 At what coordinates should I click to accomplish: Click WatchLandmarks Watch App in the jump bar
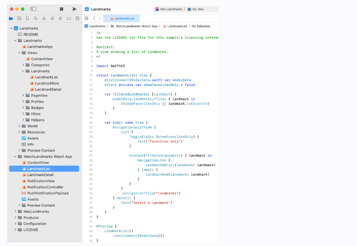coord(134,26)
